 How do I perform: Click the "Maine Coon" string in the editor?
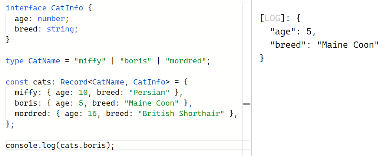(x=151, y=103)
